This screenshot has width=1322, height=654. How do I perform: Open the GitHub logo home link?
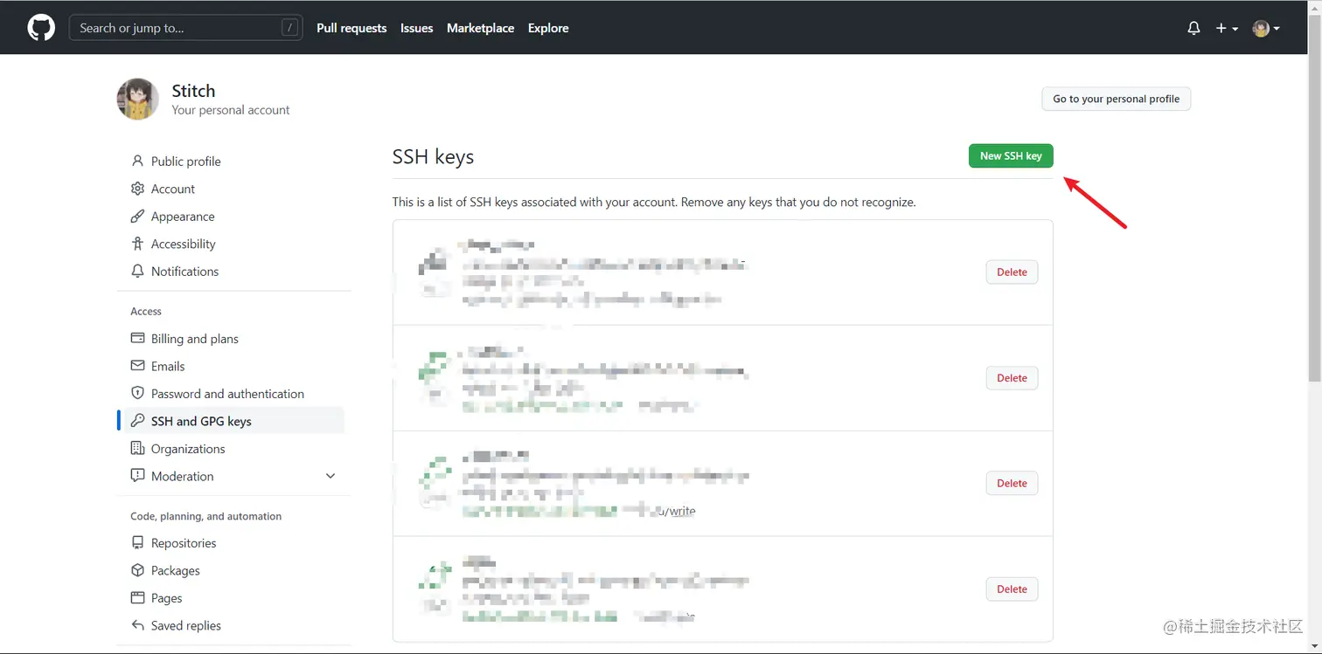(41, 28)
